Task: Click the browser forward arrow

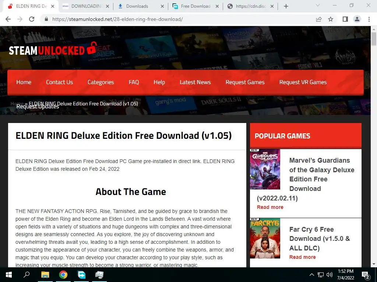Action: (20, 19)
